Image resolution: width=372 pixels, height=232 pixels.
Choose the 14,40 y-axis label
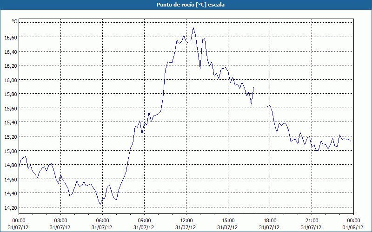pos(11,193)
